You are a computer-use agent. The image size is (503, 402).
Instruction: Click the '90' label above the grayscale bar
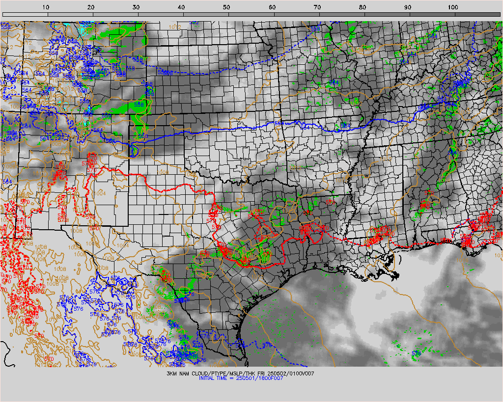408,7
